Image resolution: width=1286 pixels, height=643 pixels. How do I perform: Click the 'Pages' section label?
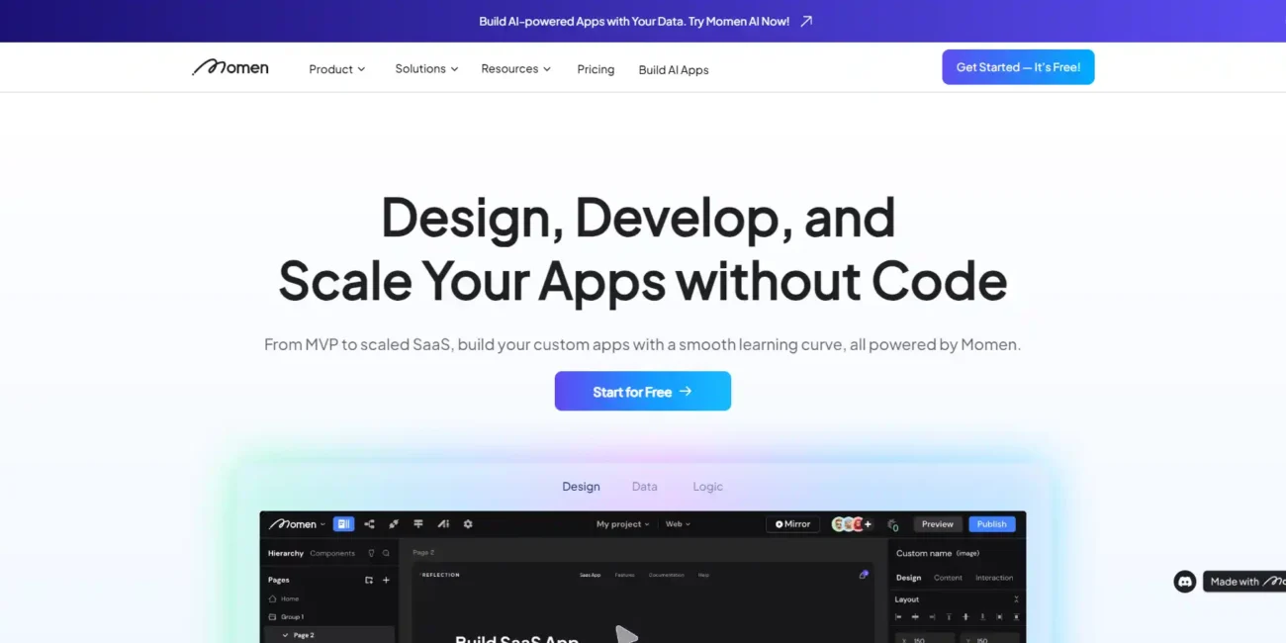[279, 580]
